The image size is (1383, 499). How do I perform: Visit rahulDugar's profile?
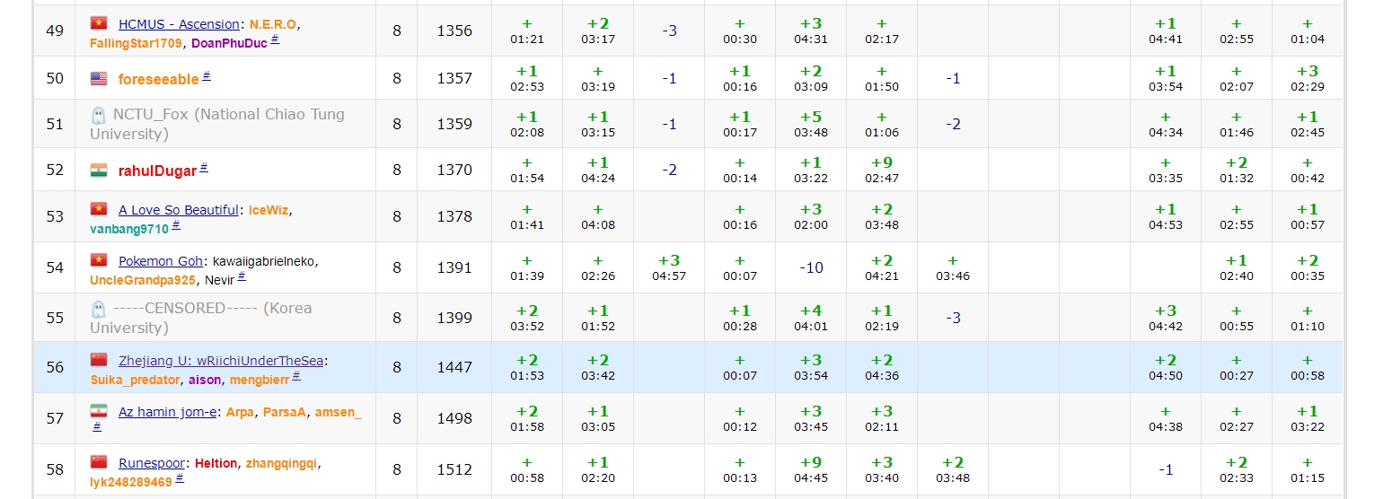[157, 171]
